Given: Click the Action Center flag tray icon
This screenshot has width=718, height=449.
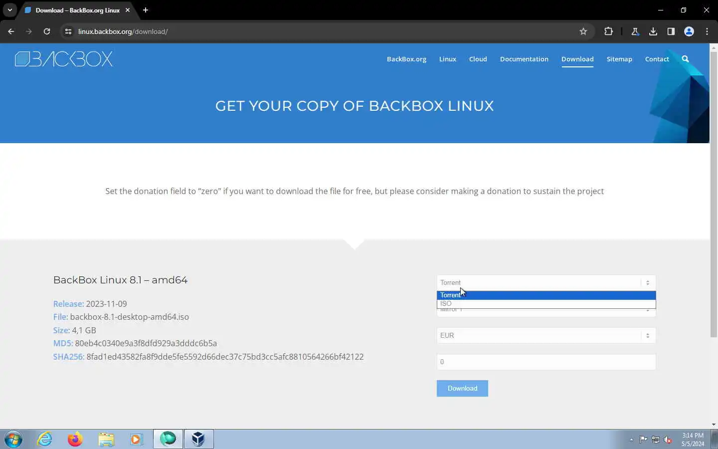Looking at the screenshot, I should [643, 440].
